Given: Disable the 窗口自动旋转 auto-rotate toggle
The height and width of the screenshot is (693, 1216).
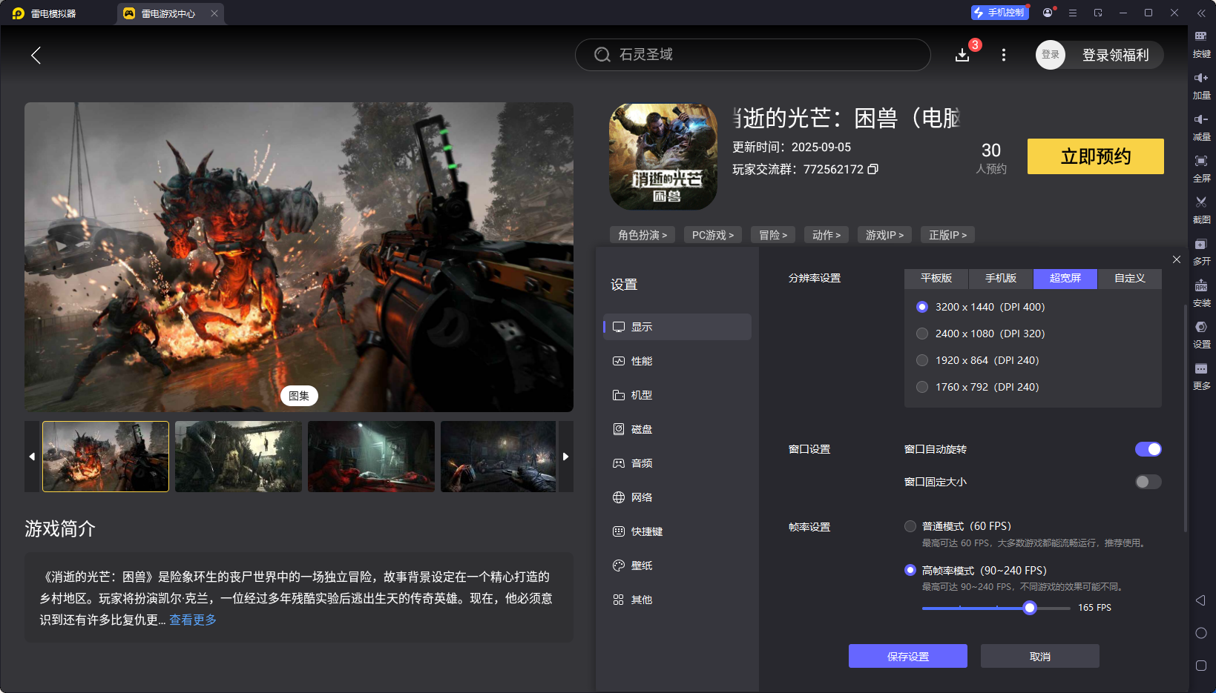Looking at the screenshot, I should [x=1148, y=448].
